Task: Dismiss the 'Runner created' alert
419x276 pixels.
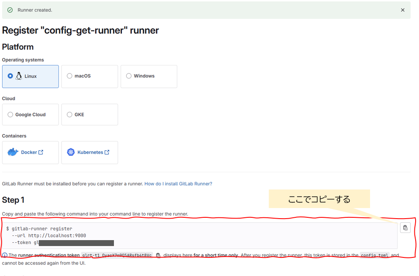Action: (x=403, y=10)
